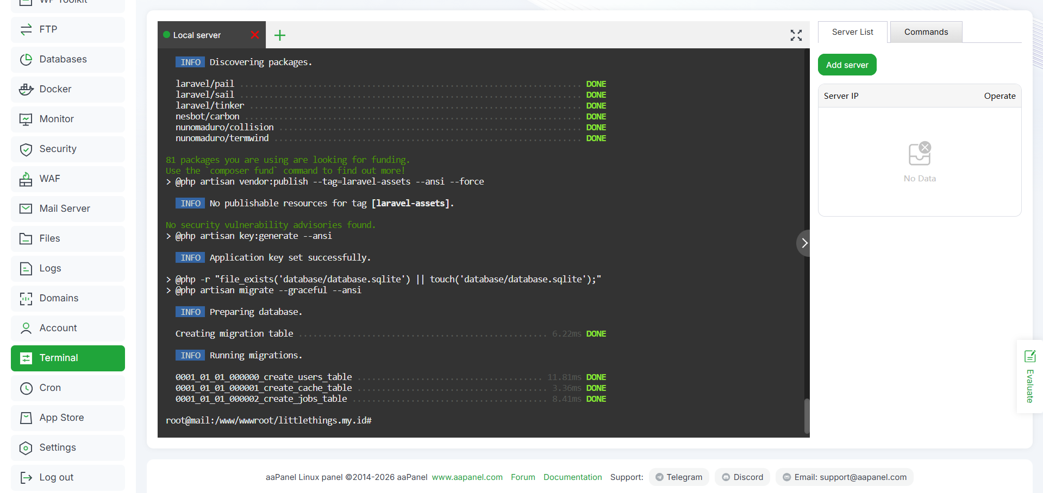
Task: Click the support email icon
Action: click(786, 477)
